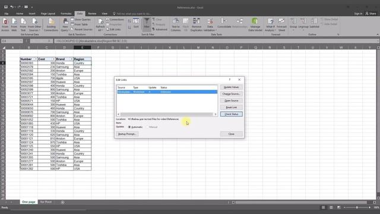Switch to the Insert tab
This screenshot has height=214, width=380.
point(32,14)
